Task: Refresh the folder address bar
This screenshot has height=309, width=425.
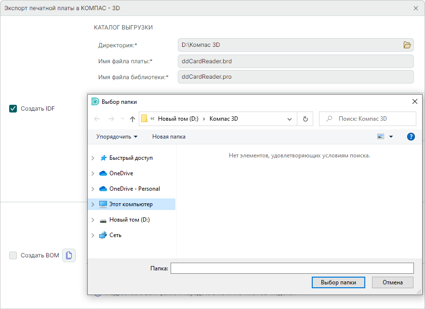Action: [x=305, y=119]
